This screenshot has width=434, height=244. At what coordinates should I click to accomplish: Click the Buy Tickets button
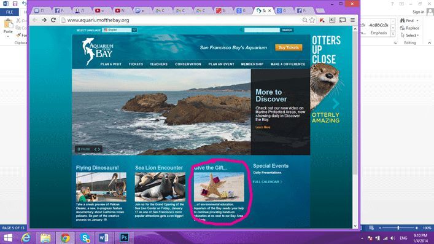[289, 47]
